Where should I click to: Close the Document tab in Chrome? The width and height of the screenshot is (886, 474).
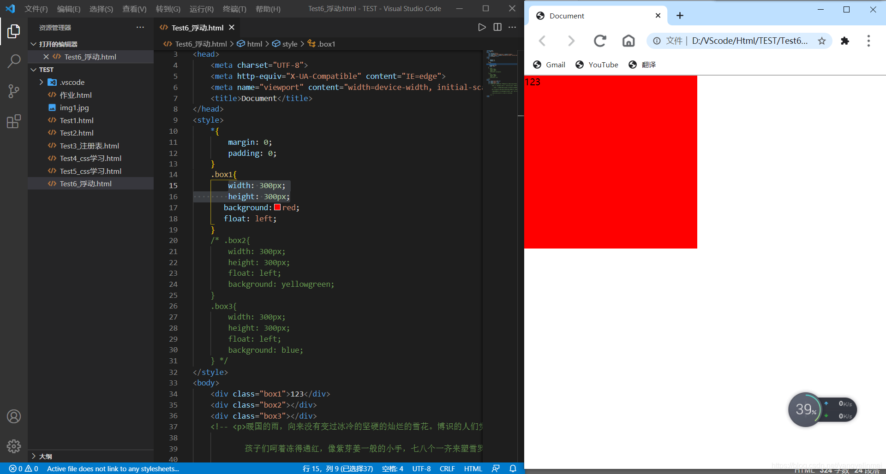658,16
